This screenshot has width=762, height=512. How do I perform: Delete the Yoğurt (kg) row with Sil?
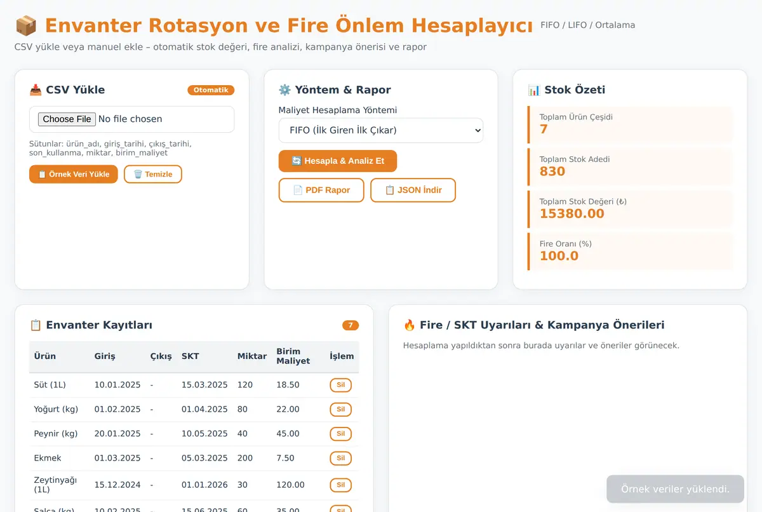click(340, 409)
